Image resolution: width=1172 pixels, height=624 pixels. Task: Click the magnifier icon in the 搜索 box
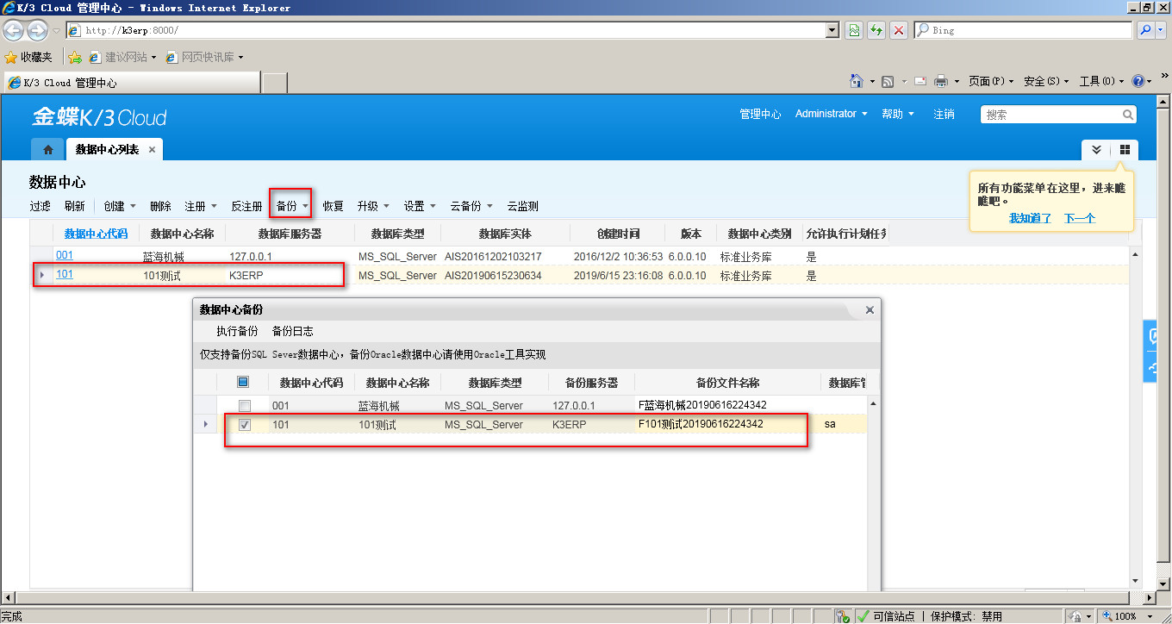[x=1127, y=115]
